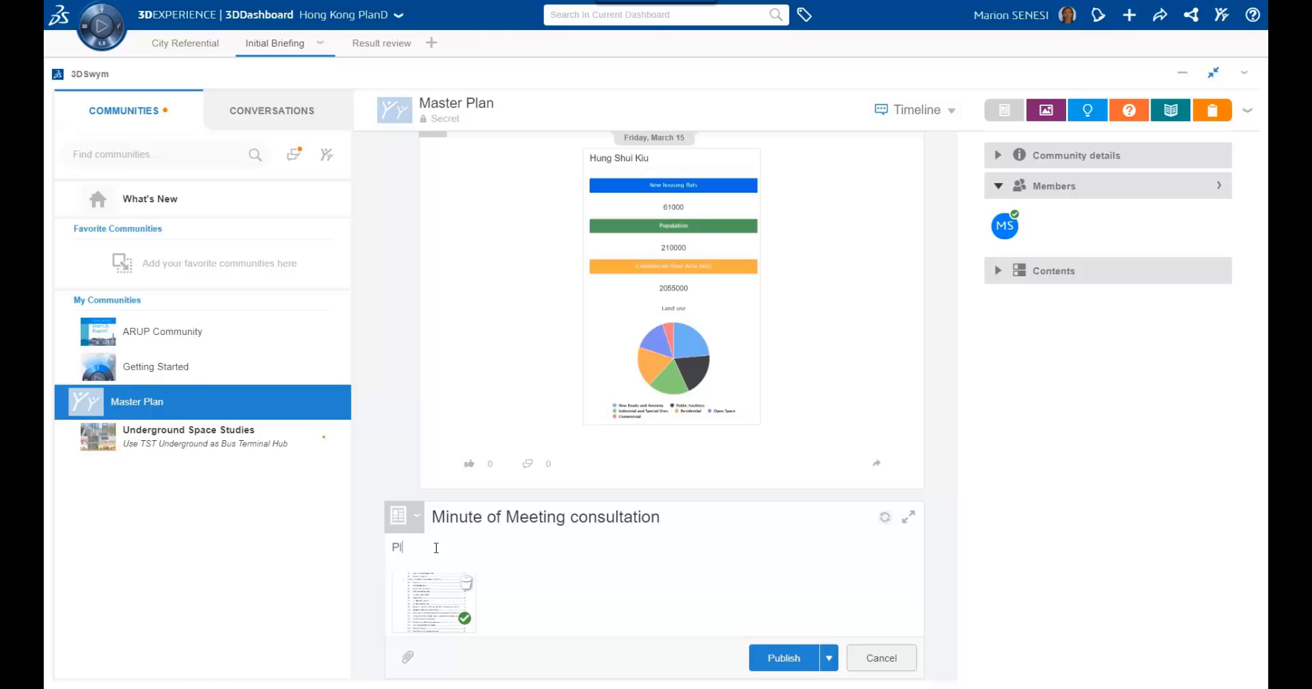Switch to the Conversations tab
The height and width of the screenshot is (689, 1312).
click(x=272, y=111)
